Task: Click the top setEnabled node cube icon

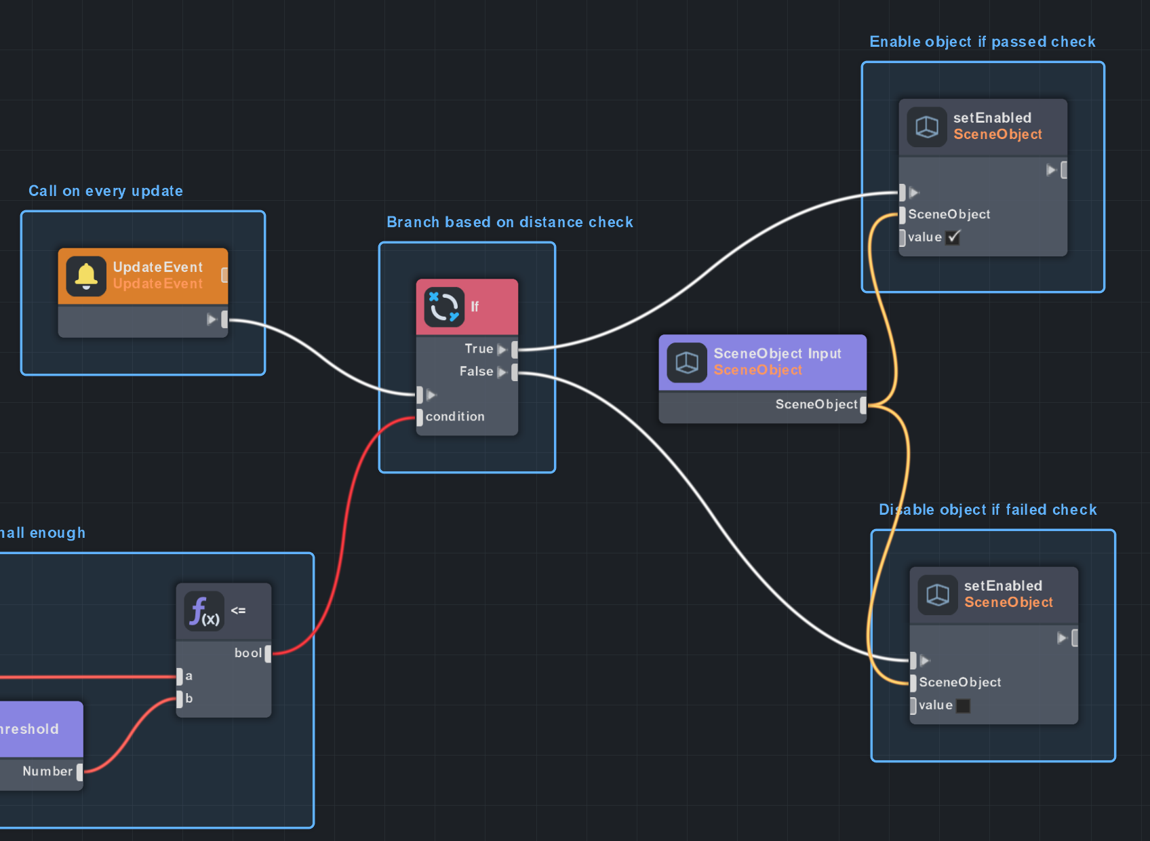Action: (x=927, y=127)
